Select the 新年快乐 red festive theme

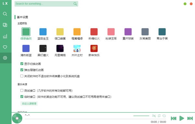(x=94, y=48)
